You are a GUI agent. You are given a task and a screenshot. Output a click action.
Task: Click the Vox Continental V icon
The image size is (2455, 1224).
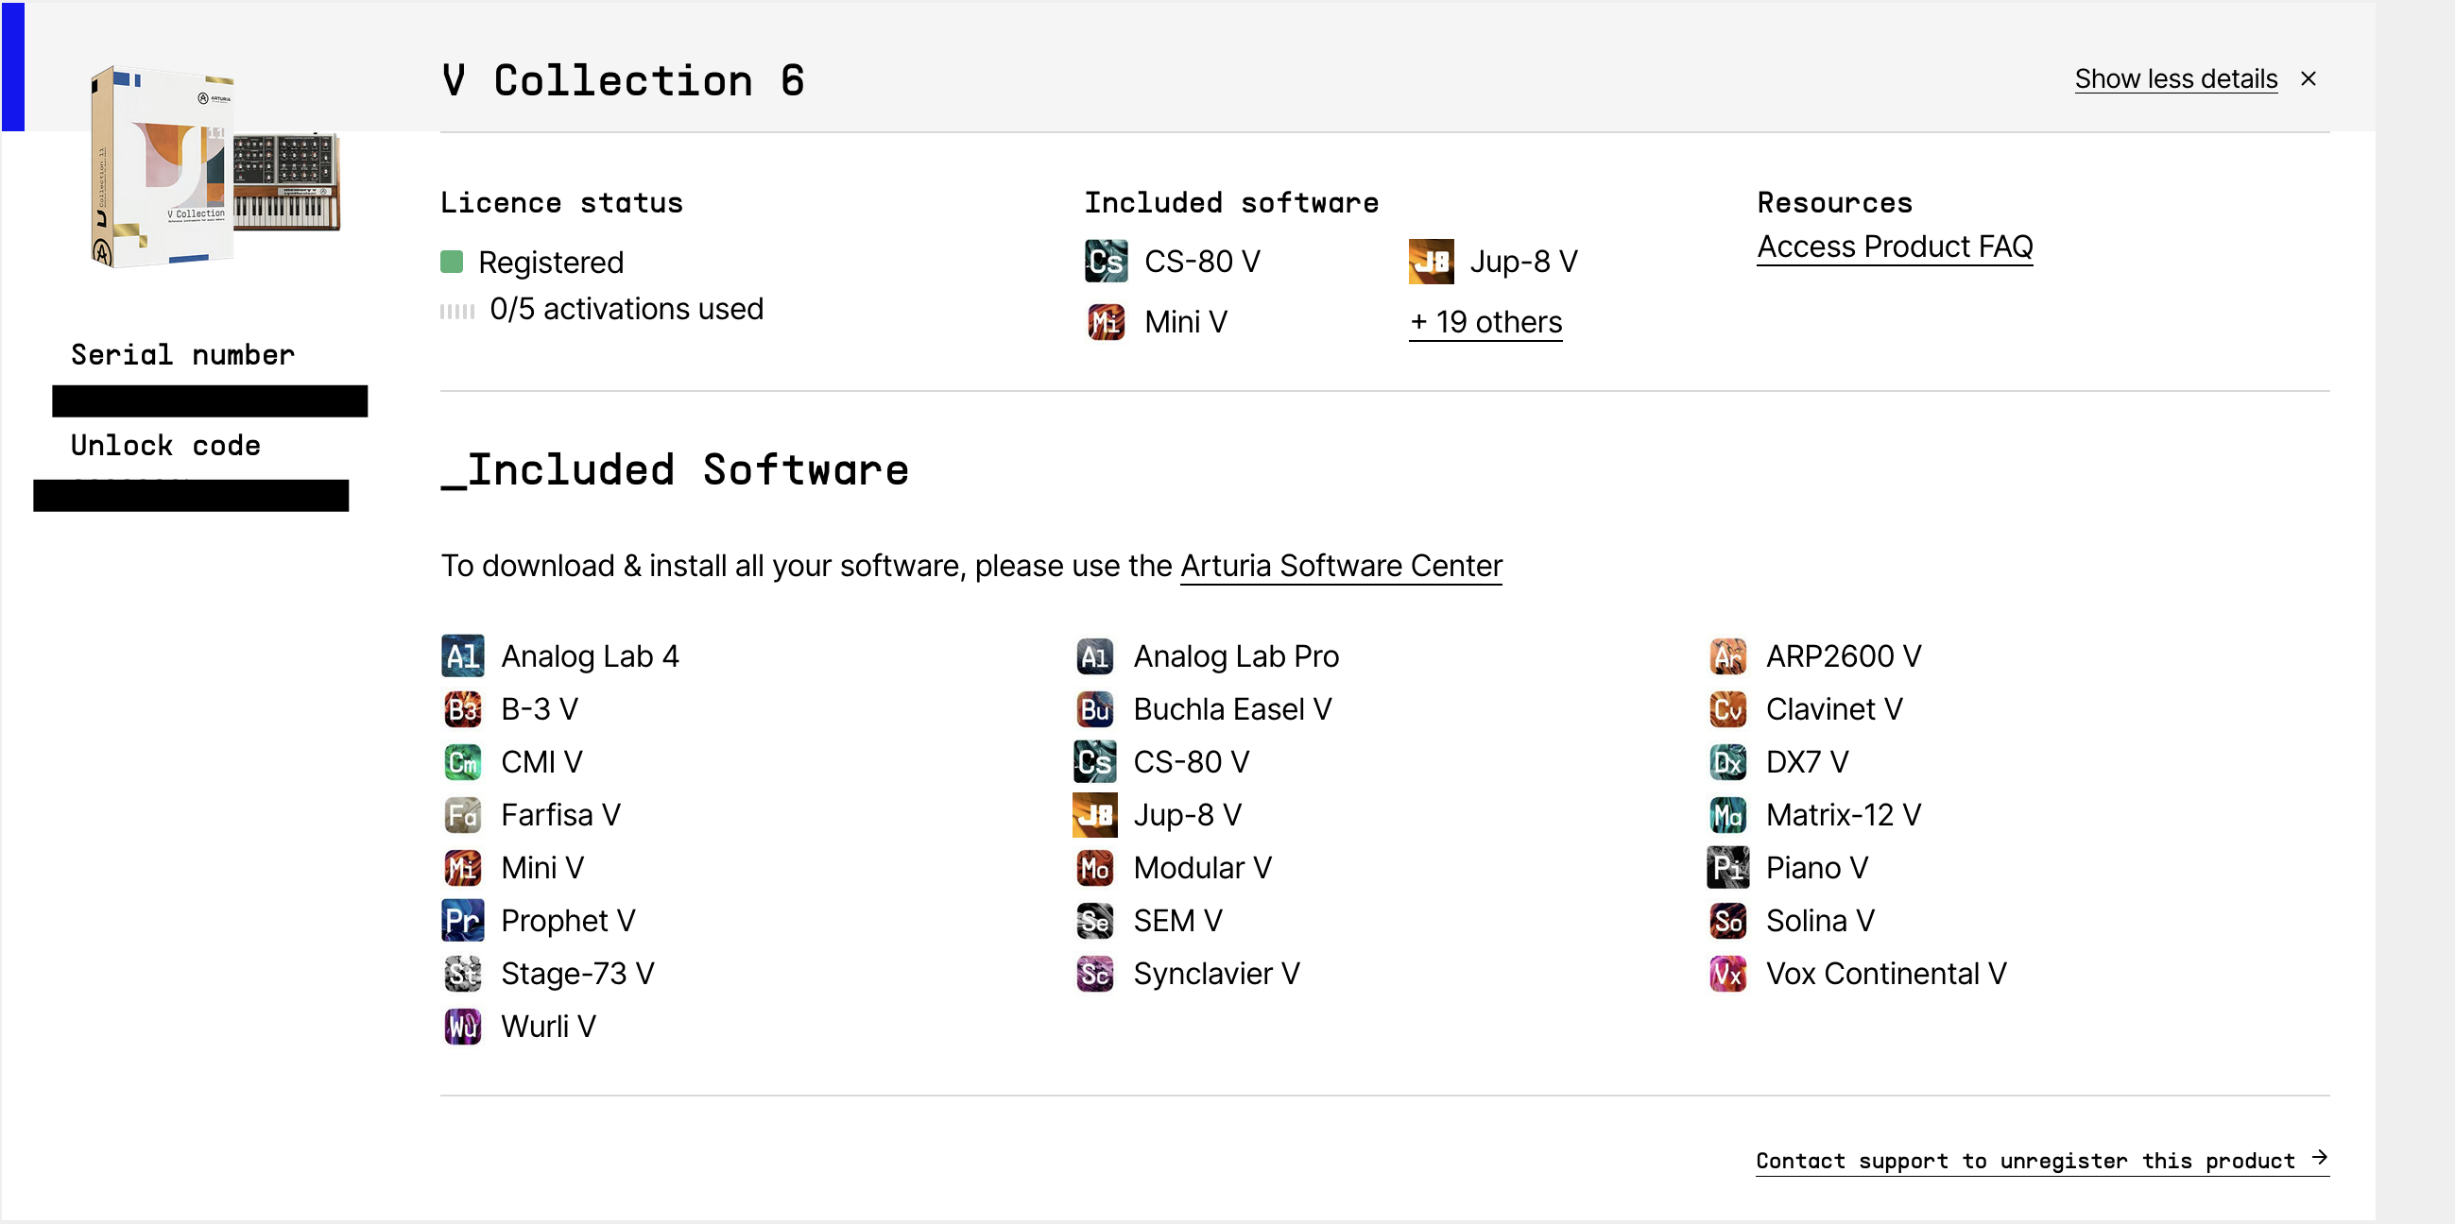(x=1726, y=974)
